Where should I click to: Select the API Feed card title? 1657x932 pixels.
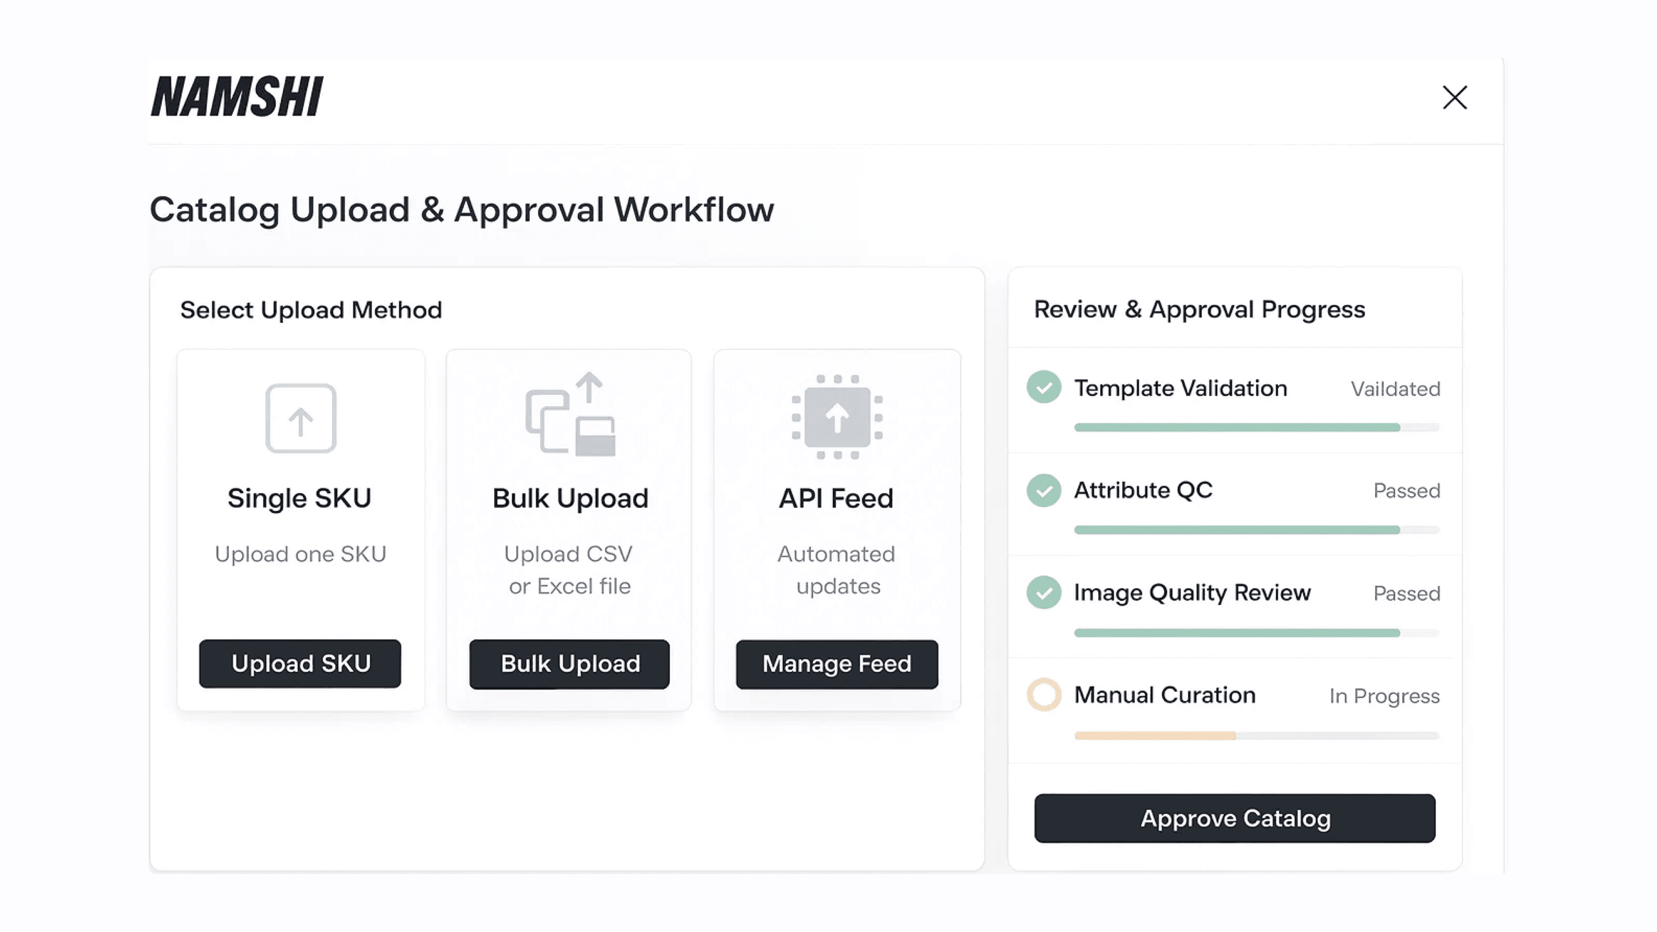[x=836, y=498]
